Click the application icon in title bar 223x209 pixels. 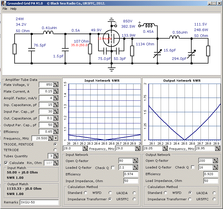click(4, 3)
